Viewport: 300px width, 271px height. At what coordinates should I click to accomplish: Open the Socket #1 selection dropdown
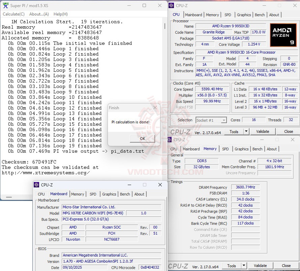click(211, 120)
